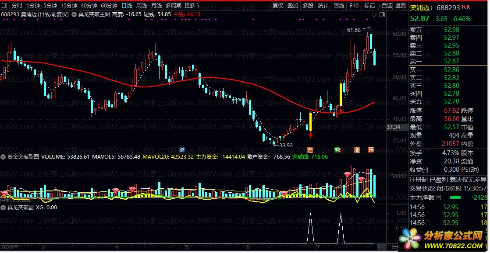Open the 资金突破副图 indicator dropdown arrow
Image resolution: width=490 pixels, height=253 pixels.
(x=4, y=157)
